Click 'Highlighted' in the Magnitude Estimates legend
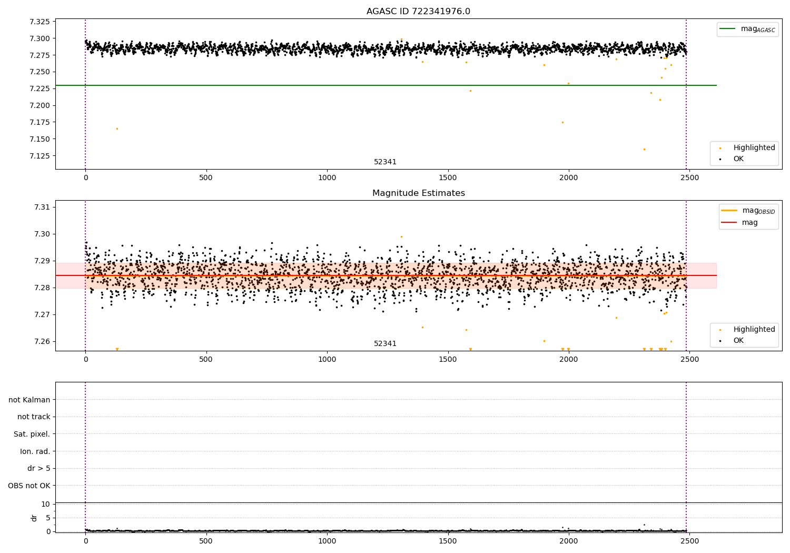The height and width of the screenshot is (553, 790). point(754,330)
